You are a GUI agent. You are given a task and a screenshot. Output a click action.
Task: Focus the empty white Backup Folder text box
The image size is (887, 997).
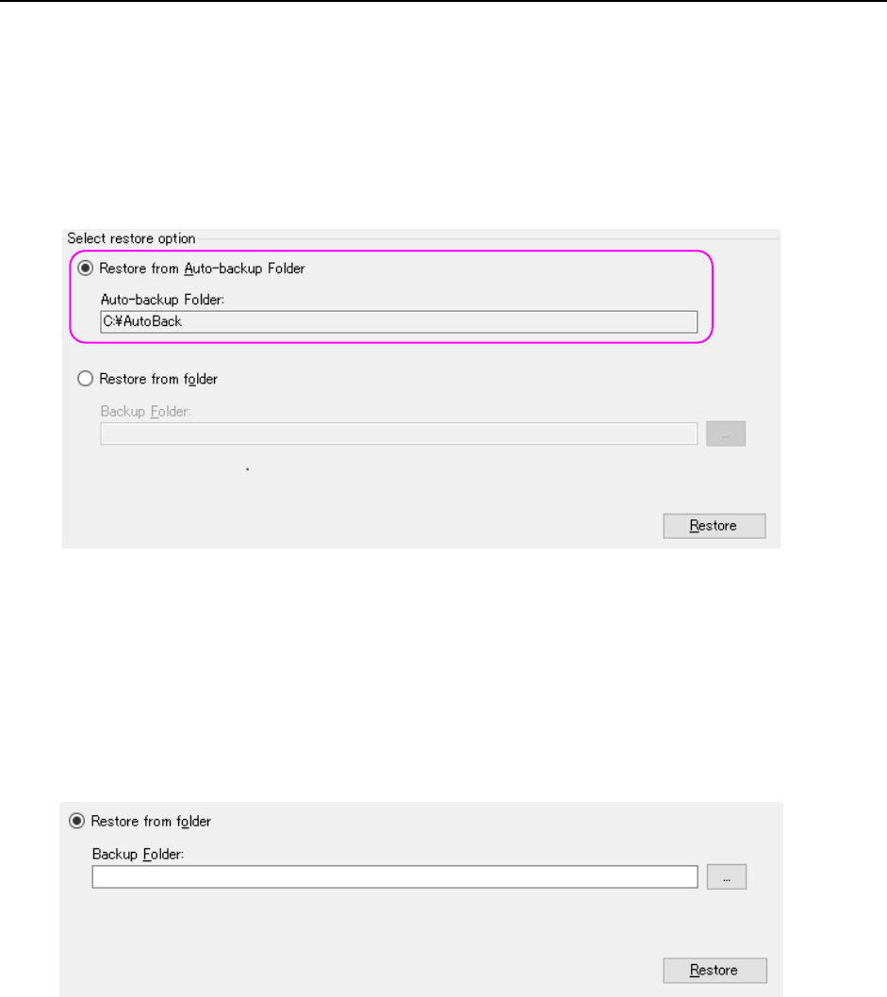click(x=394, y=877)
